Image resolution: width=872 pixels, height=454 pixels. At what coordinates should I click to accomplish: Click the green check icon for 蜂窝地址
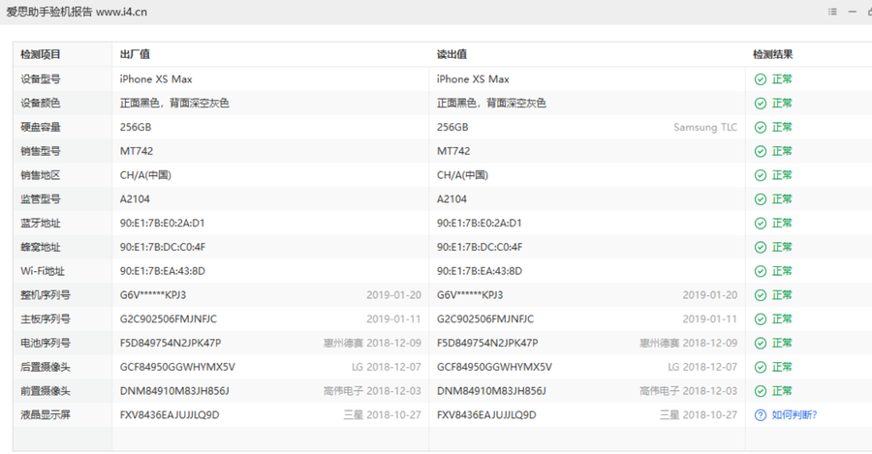[761, 247]
